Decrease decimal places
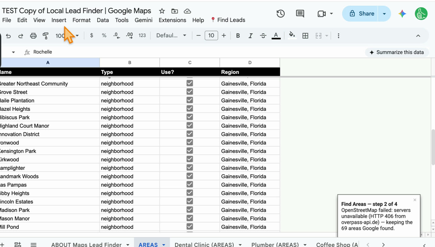The image size is (435, 247). click(117, 35)
